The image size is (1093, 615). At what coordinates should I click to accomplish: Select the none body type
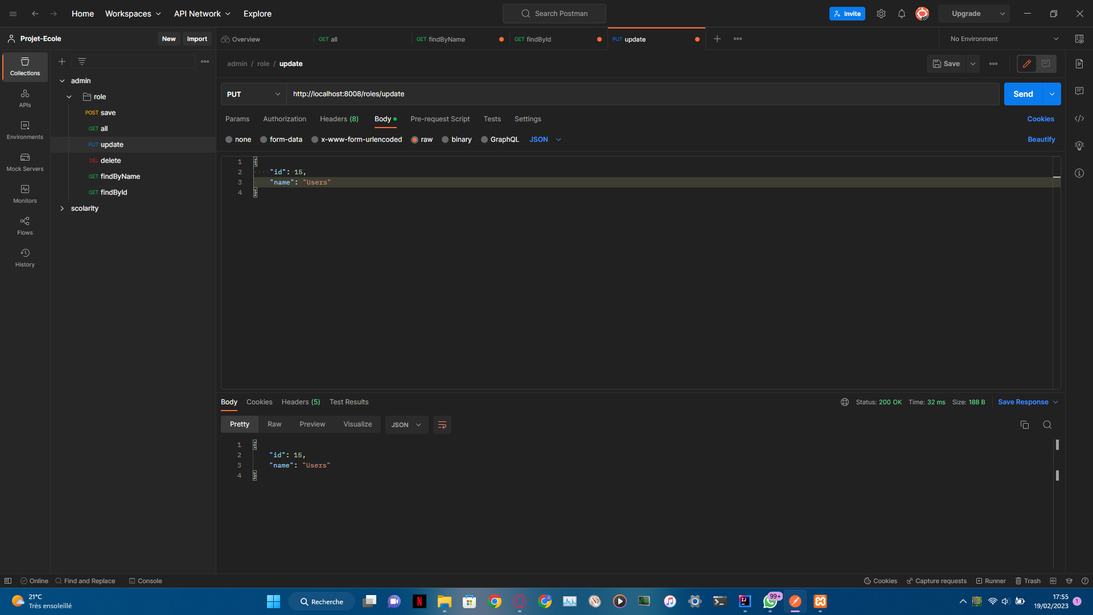(x=238, y=140)
